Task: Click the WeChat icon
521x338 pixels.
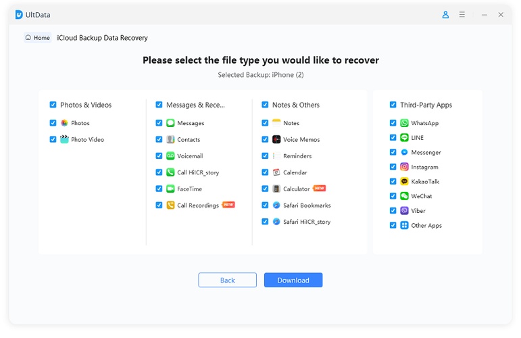Action: [404, 196]
